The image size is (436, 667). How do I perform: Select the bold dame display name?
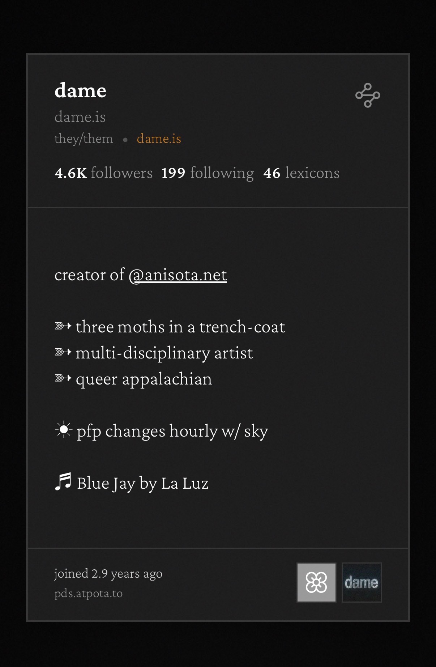pyautogui.click(x=80, y=90)
